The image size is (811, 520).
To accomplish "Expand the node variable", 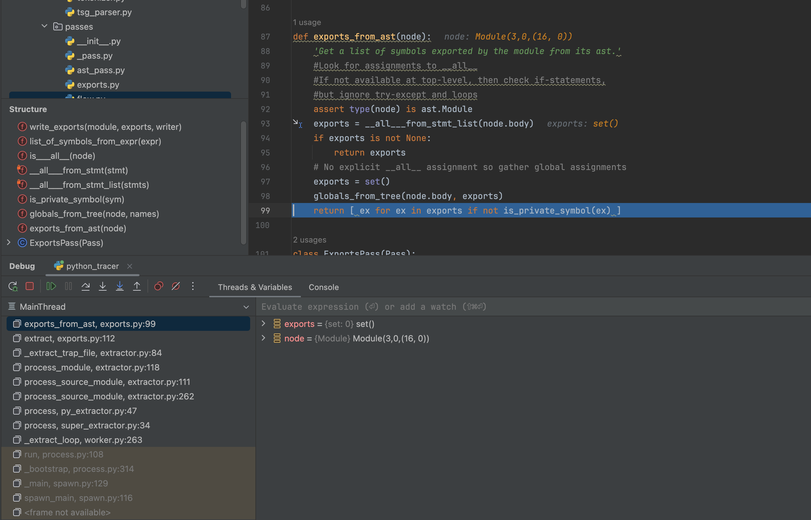I will 264,338.
